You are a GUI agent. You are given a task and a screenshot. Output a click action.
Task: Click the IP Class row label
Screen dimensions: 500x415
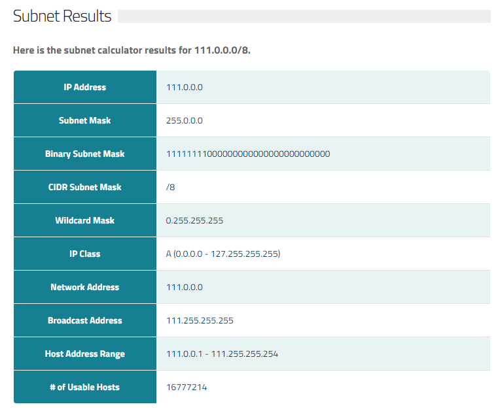(84, 254)
